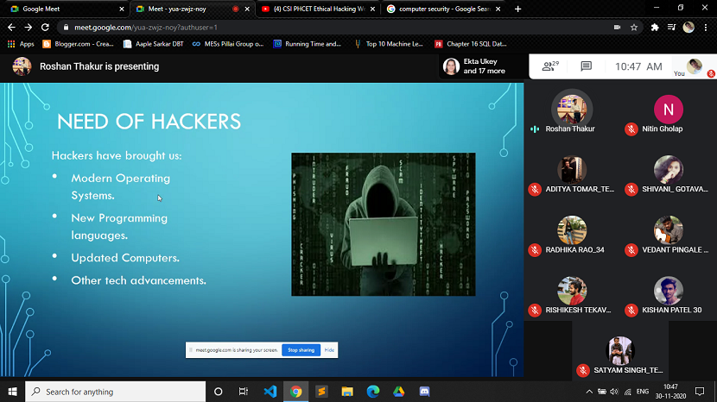Open Cortana circle icon in taskbar
The height and width of the screenshot is (402, 717).
(x=218, y=392)
